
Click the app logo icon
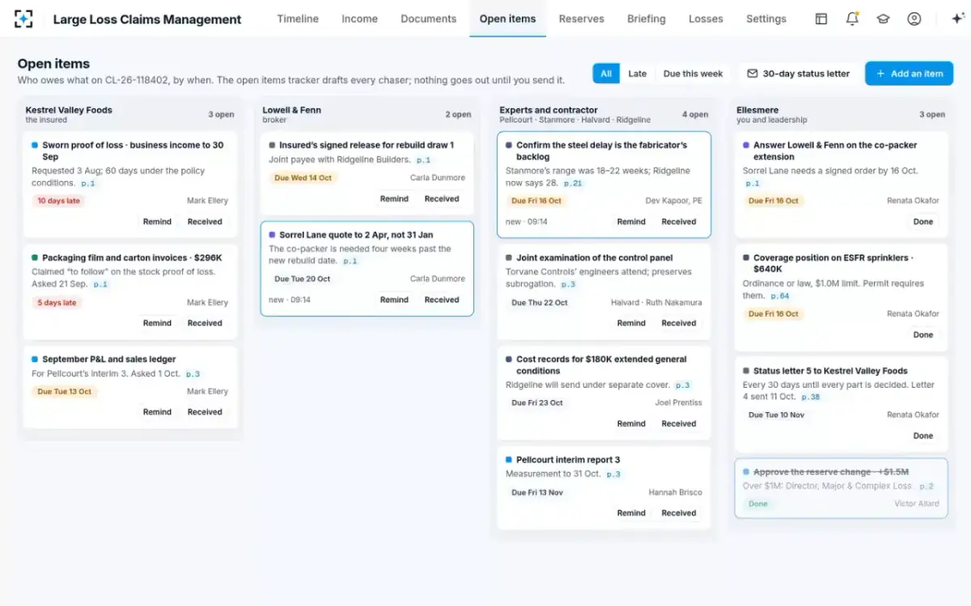point(24,19)
